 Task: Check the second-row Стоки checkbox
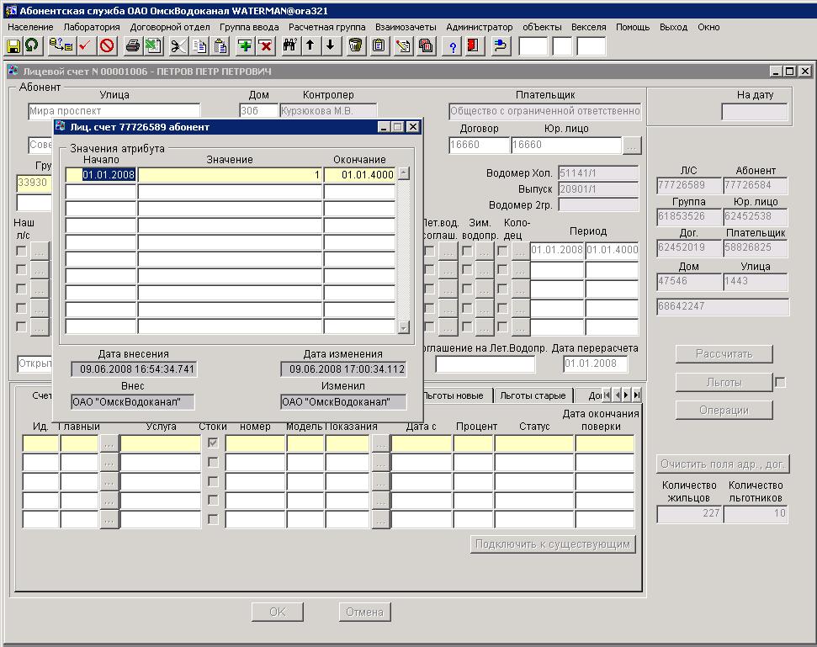click(213, 463)
